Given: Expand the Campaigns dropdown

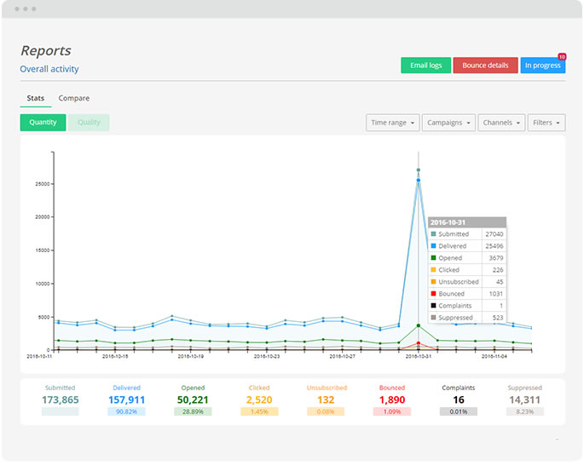Looking at the screenshot, I should pyautogui.click(x=448, y=123).
